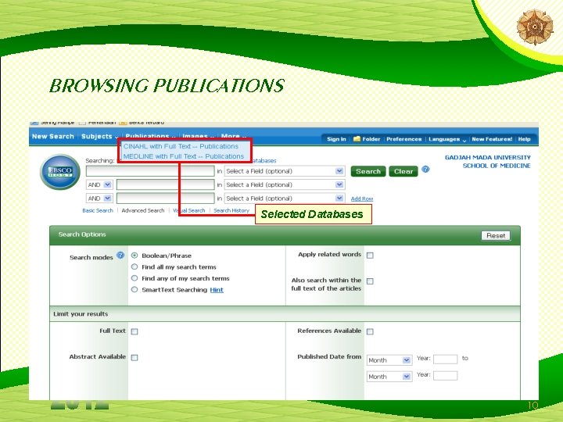Enable search within full text checkbox
The width and height of the screenshot is (563, 422).
click(x=370, y=281)
